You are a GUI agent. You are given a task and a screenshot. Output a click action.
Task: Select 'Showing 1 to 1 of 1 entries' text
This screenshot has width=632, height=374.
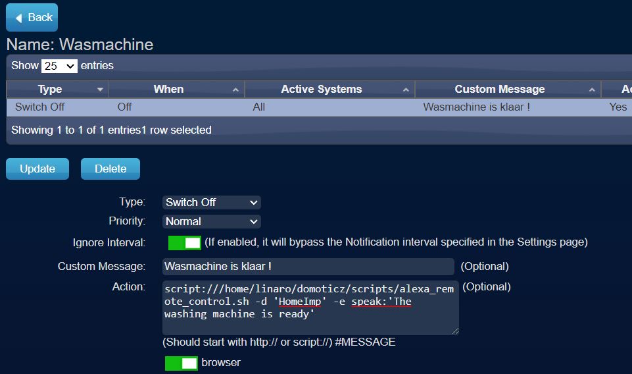(x=76, y=130)
